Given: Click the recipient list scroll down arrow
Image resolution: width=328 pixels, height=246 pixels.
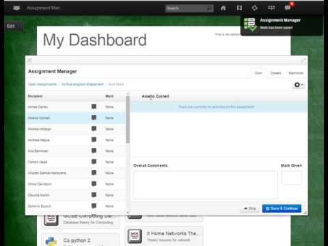Looking at the screenshot, I should tap(128, 213).
